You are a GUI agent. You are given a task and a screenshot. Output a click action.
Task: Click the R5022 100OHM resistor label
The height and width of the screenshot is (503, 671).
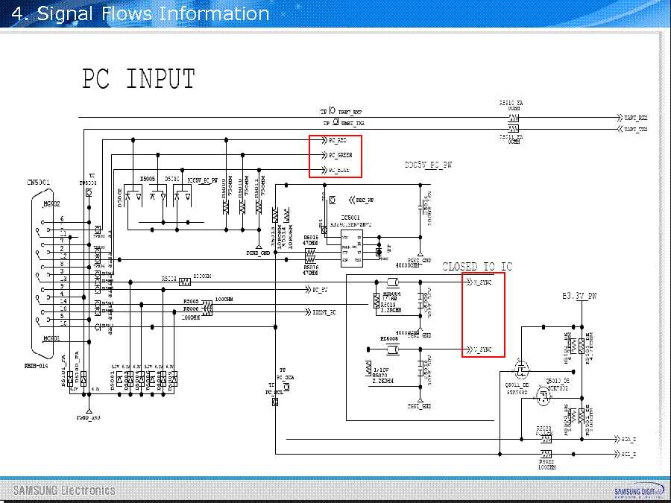pos(546,464)
